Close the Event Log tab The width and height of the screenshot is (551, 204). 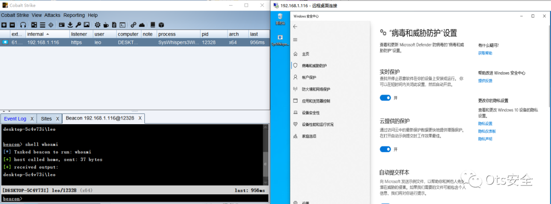pyautogui.click(x=32, y=119)
